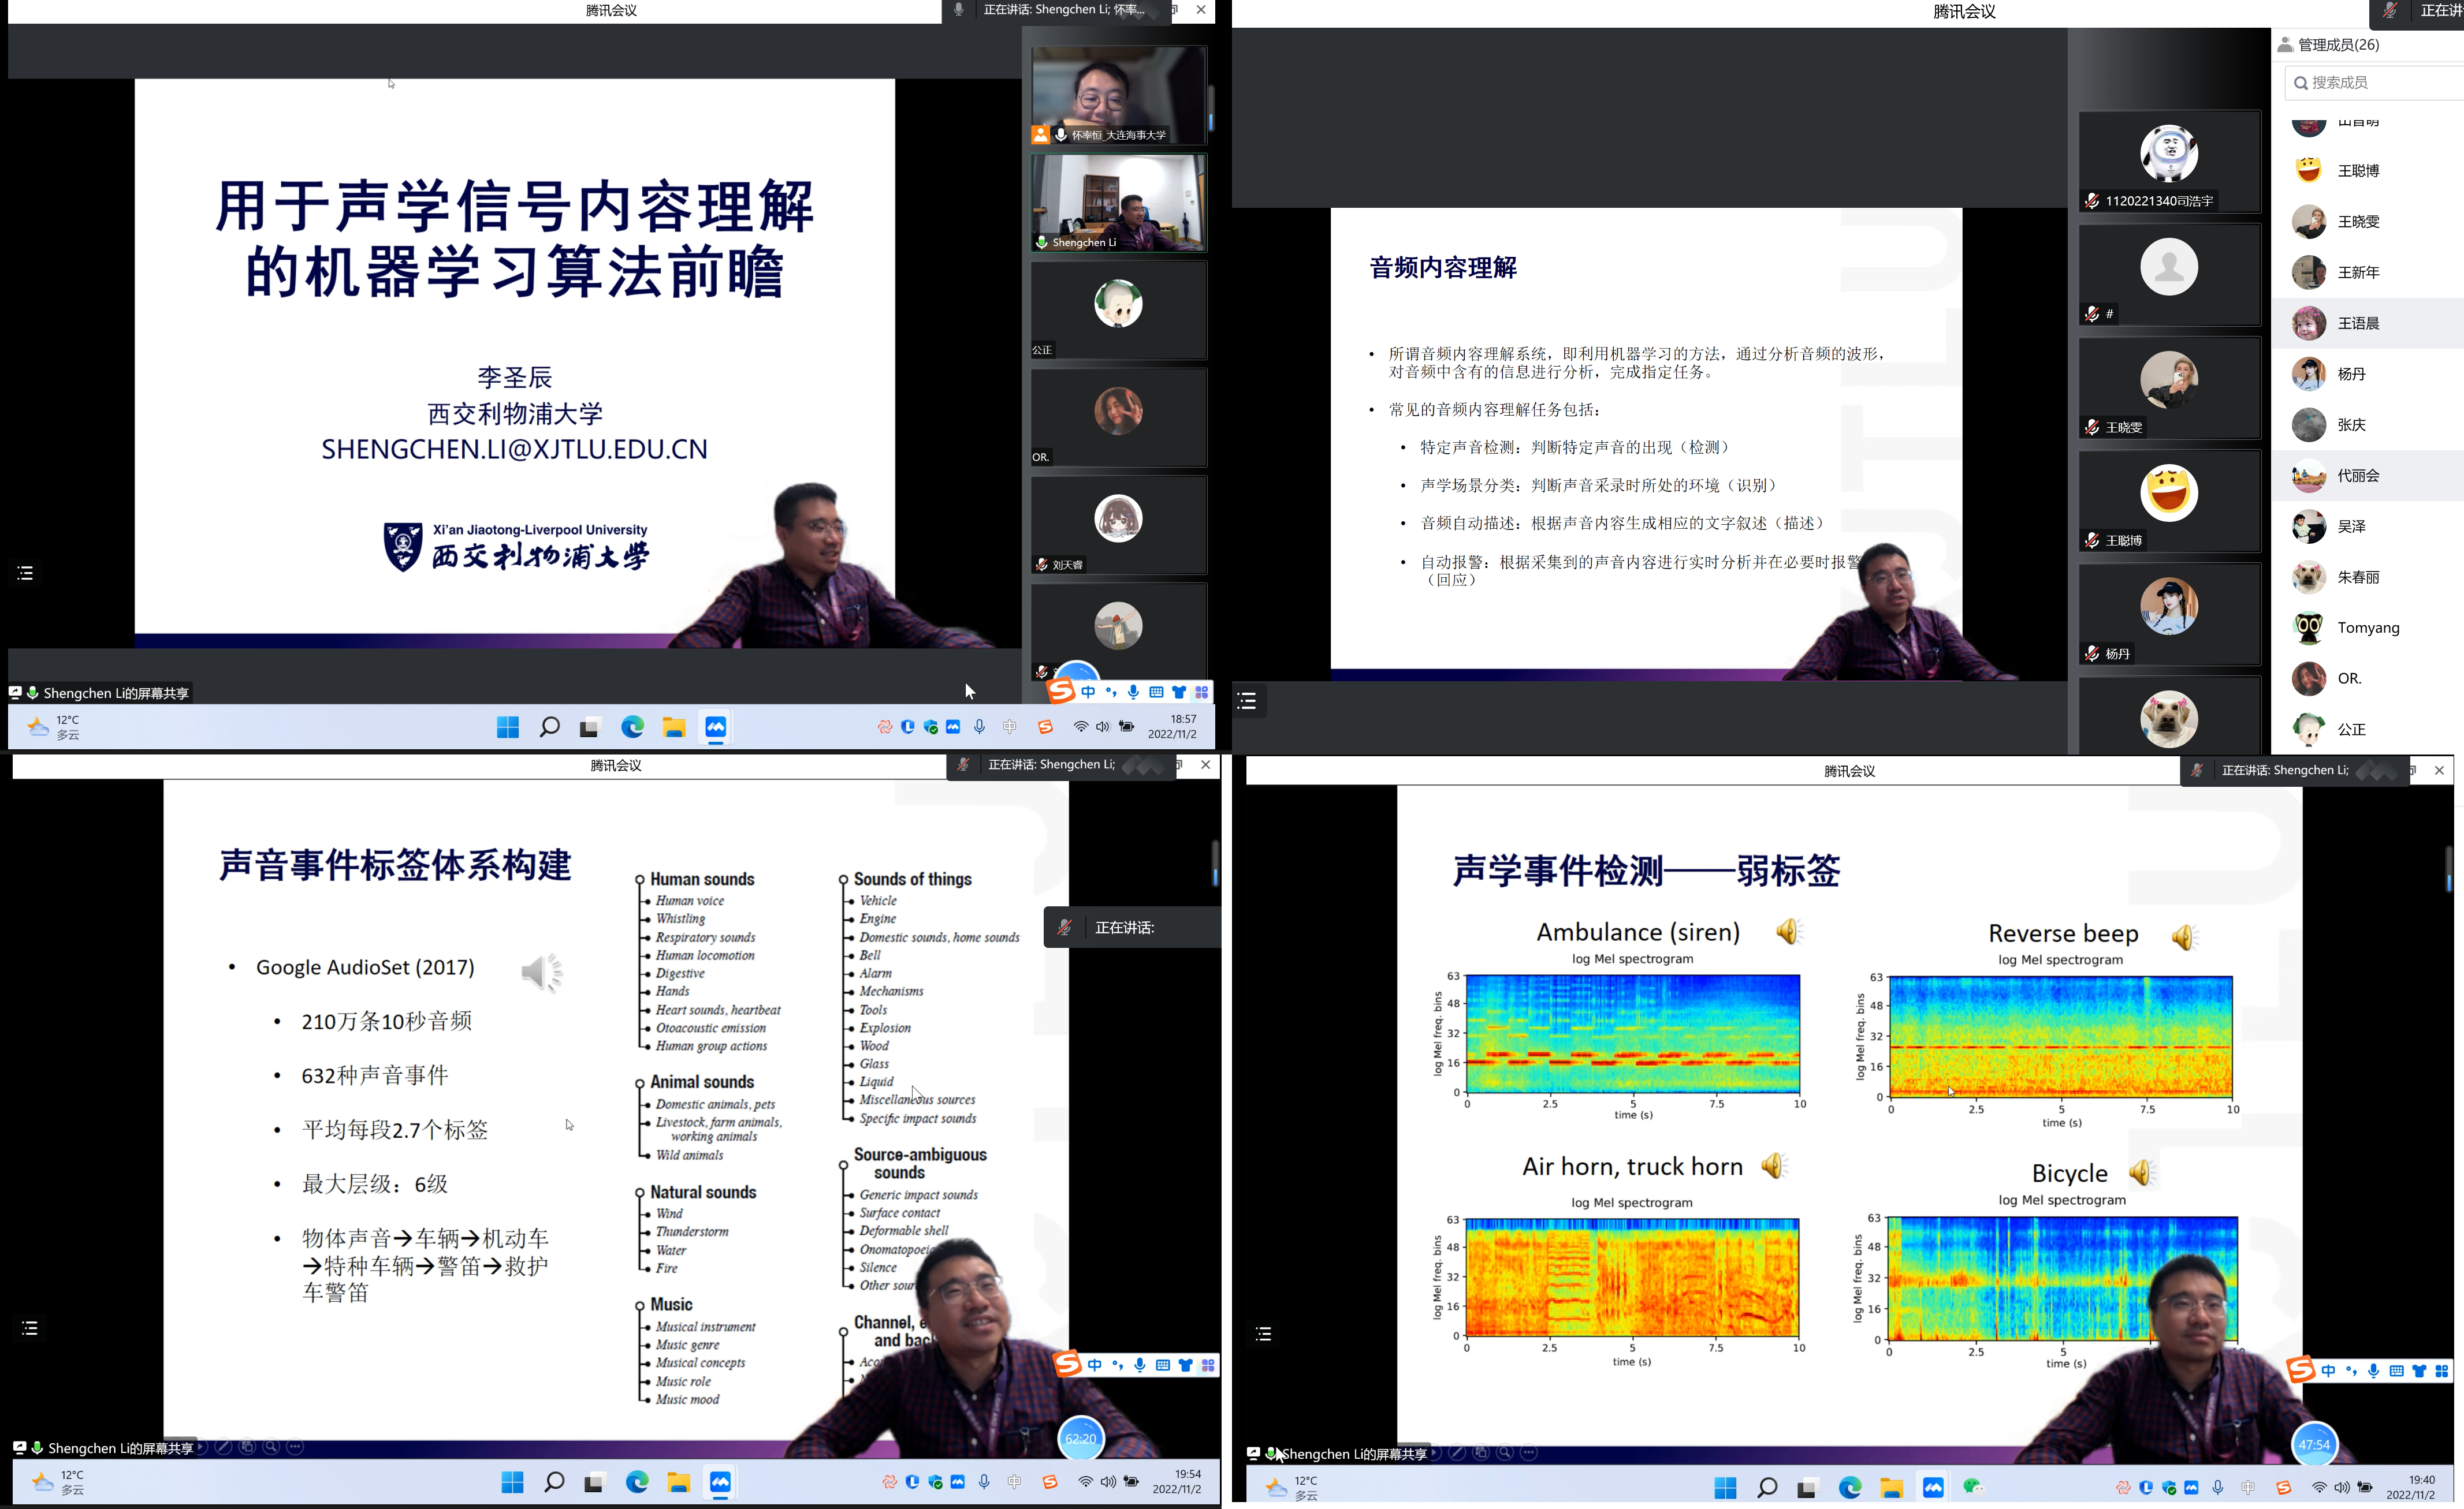2464x1509 pixels.
Task: Toggle muted mic icon on 杨丹 video tile
Action: click(x=2091, y=653)
